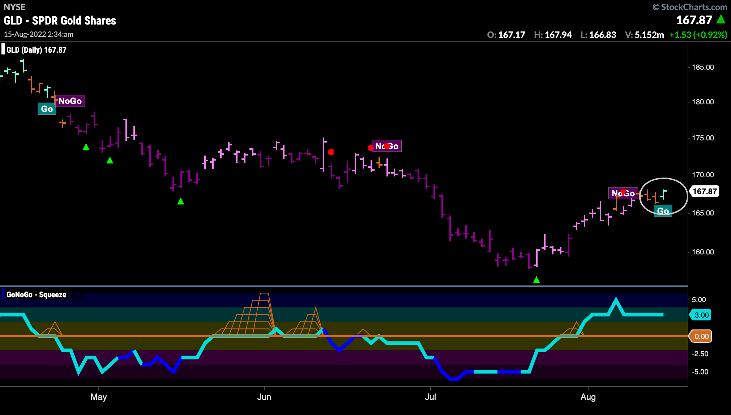Click the first green triangle before May

click(x=86, y=147)
